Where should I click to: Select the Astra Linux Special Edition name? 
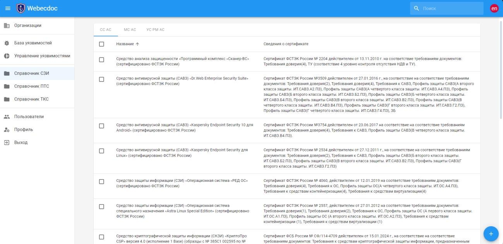point(183,211)
